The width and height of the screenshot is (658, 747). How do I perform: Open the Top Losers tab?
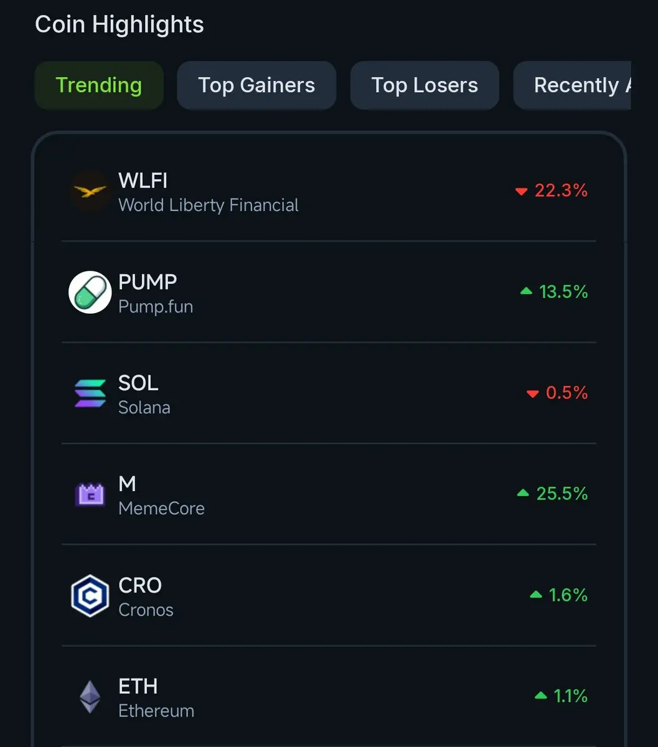(425, 85)
